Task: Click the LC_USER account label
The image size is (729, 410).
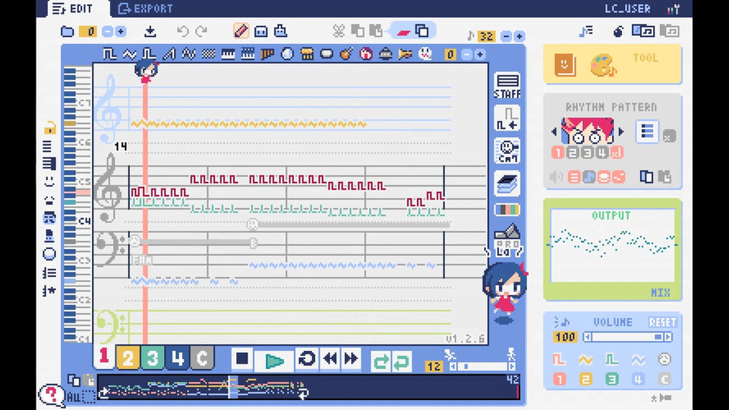Action: (627, 8)
